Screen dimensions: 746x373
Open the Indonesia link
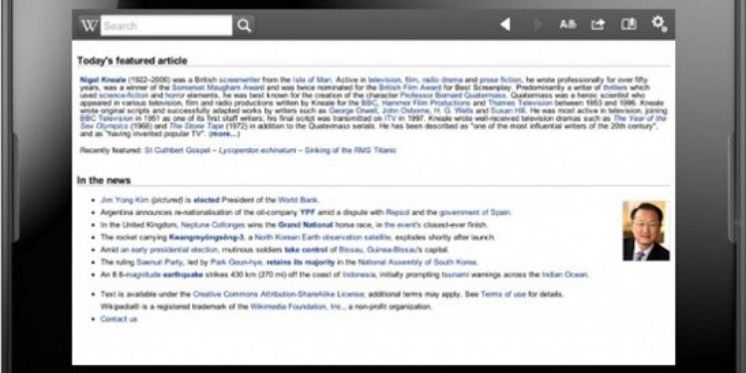pos(358,275)
